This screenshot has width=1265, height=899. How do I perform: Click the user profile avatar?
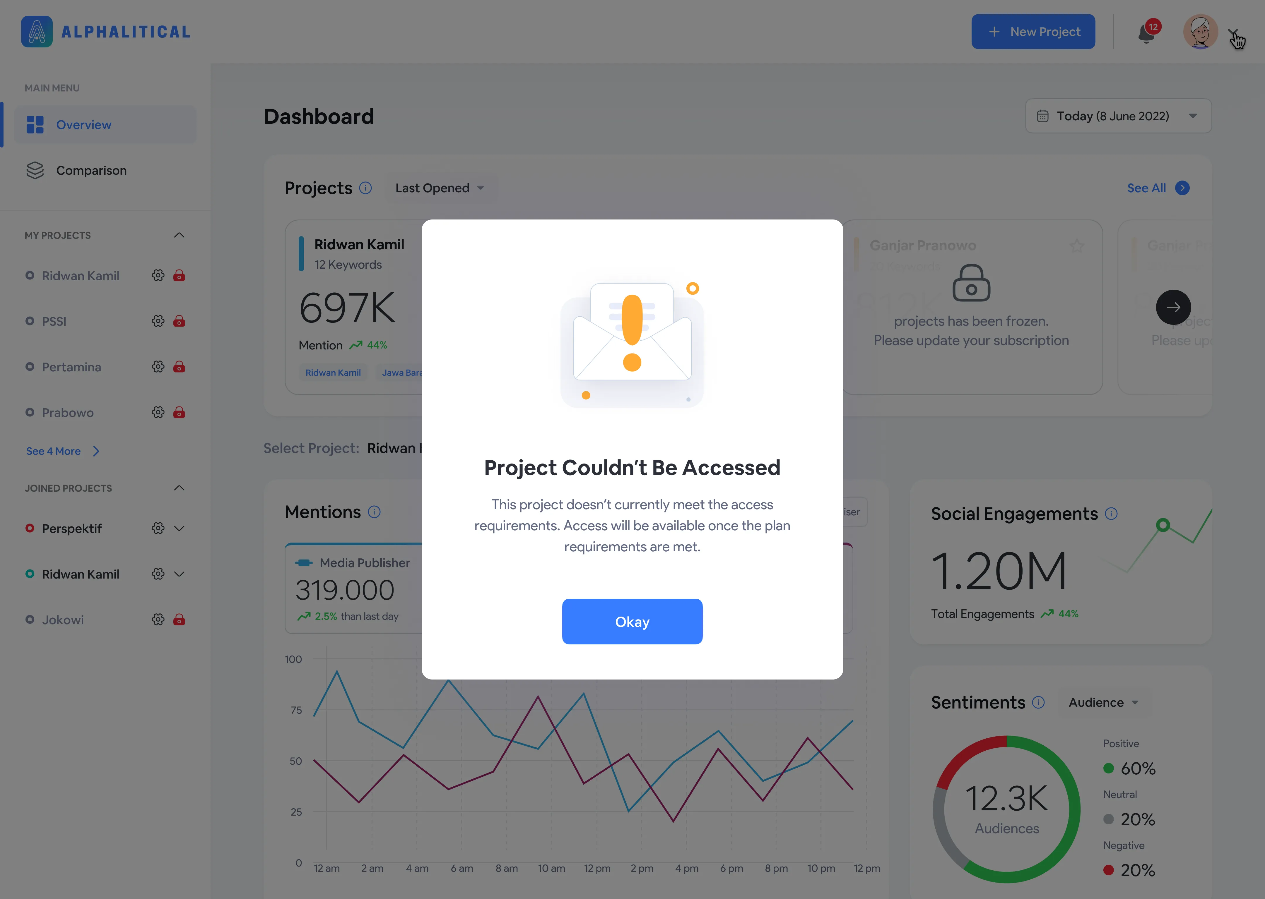coord(1200,32)
